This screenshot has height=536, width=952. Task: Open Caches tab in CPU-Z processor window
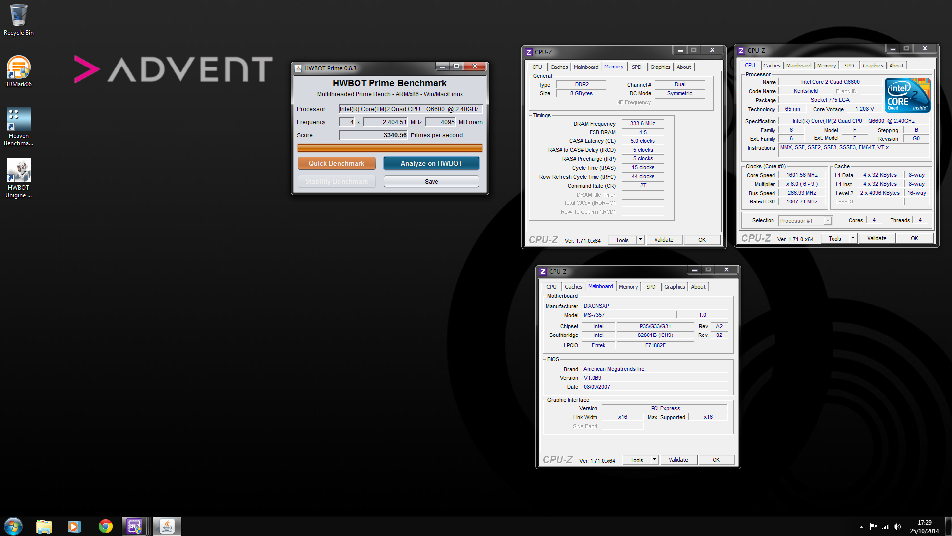coord(772,66)
